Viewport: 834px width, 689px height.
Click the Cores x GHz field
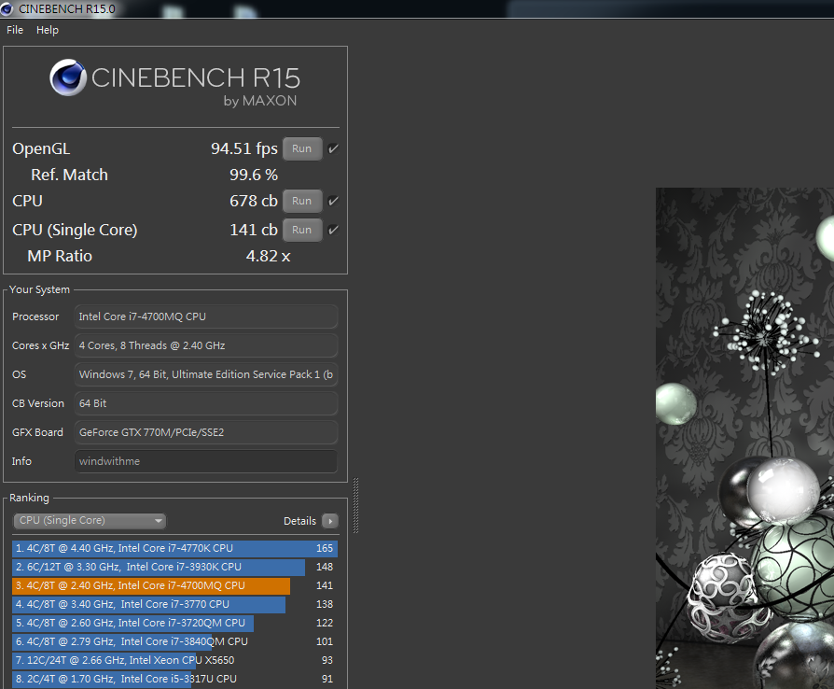pyautogui.click(x=206, y=345)
